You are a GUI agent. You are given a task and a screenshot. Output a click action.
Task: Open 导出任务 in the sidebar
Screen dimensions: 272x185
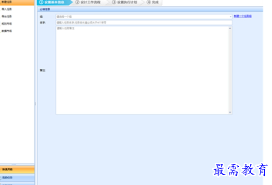pyautogui.click(x=7, y=16)
